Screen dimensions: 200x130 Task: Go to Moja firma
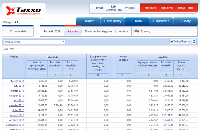click(167, 8)
